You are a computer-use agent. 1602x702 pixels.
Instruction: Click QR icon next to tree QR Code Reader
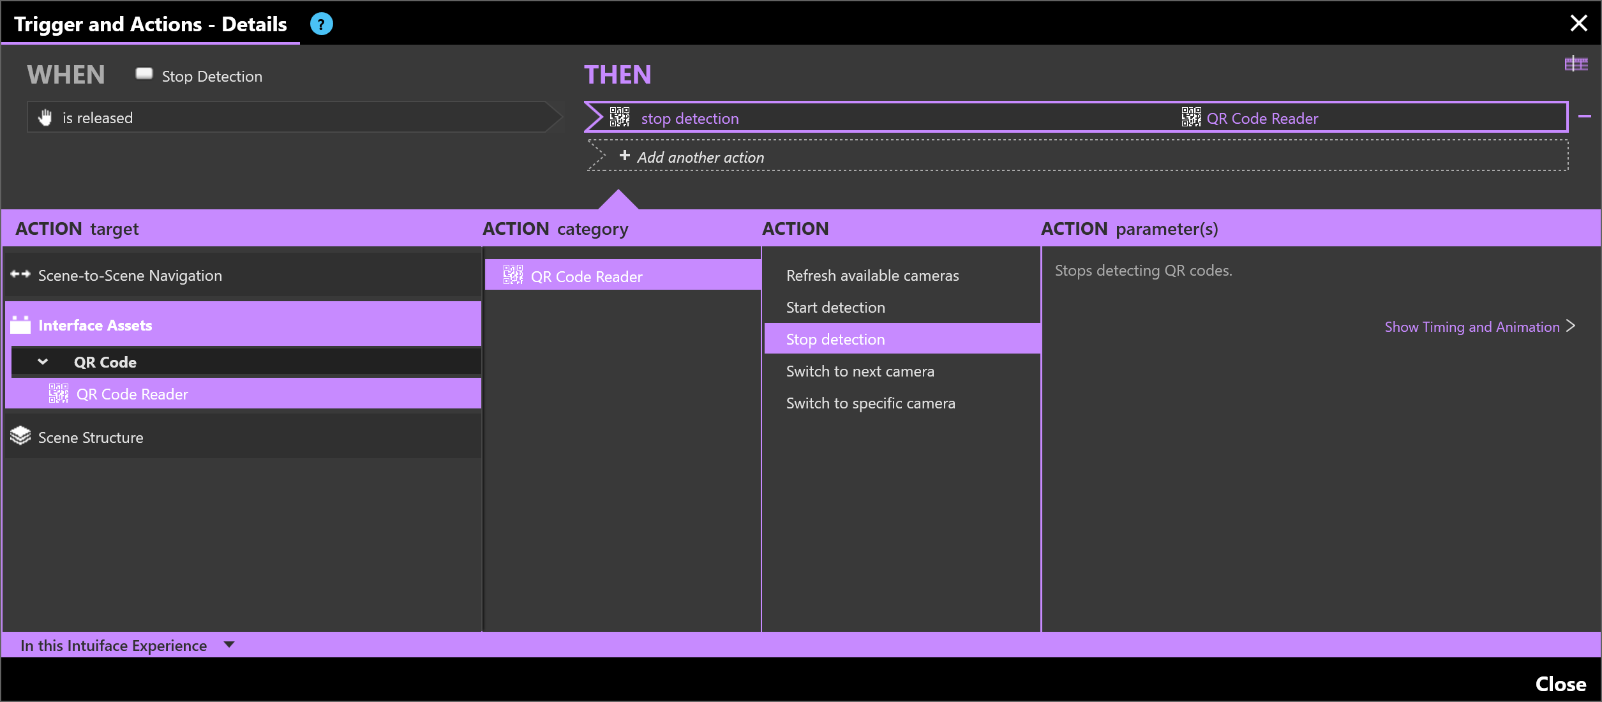point(59,394)
